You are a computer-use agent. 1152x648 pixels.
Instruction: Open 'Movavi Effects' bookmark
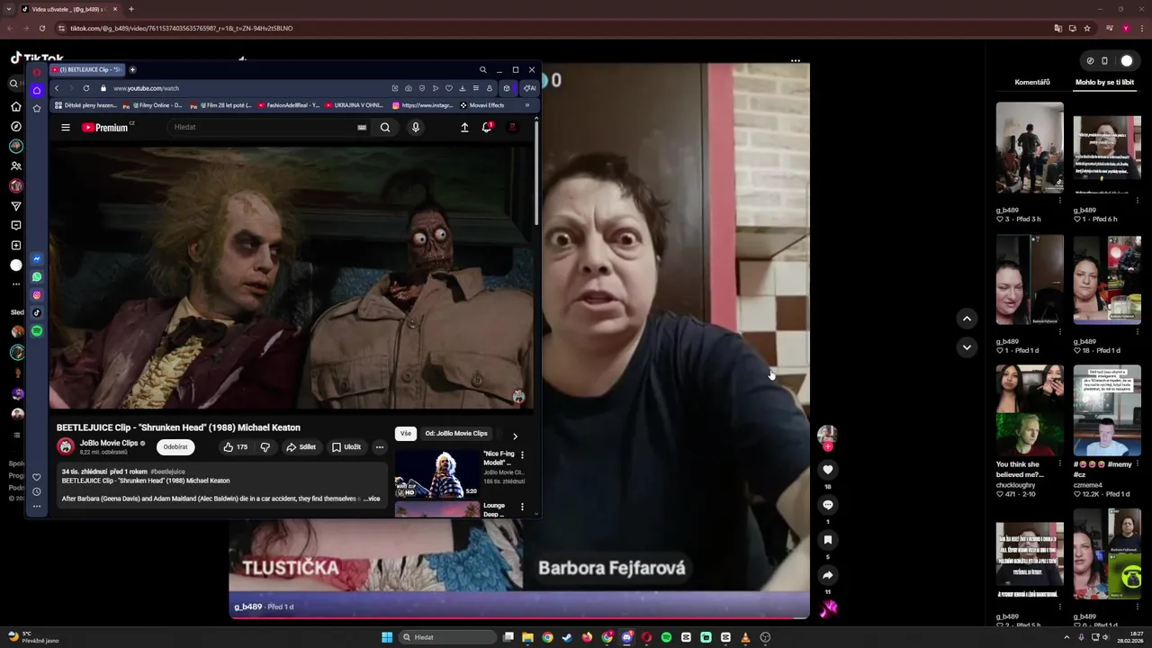click(481, 105)
